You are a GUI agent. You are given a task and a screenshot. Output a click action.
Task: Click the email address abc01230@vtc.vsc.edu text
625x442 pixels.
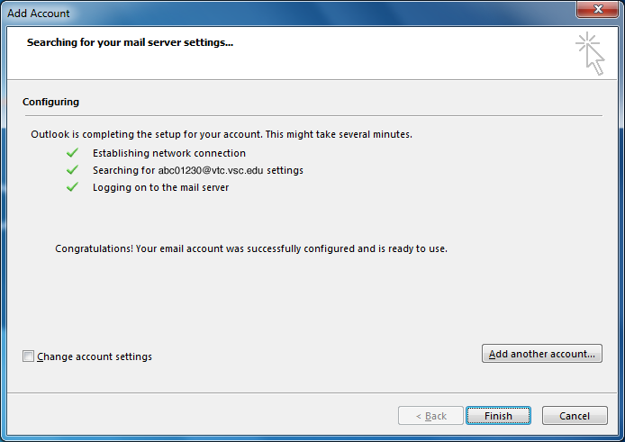(x=211, y=170)
